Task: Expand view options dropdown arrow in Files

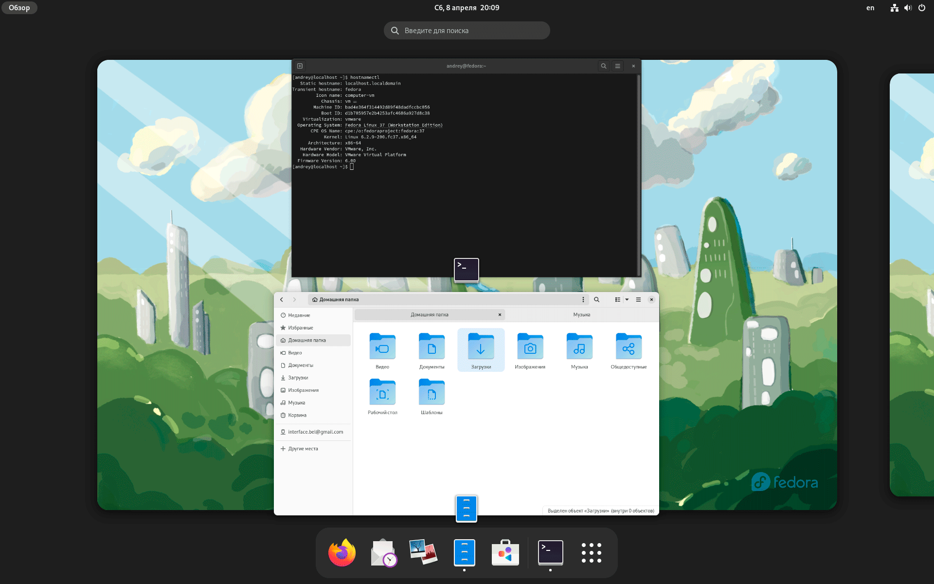Action: (627, 300)
